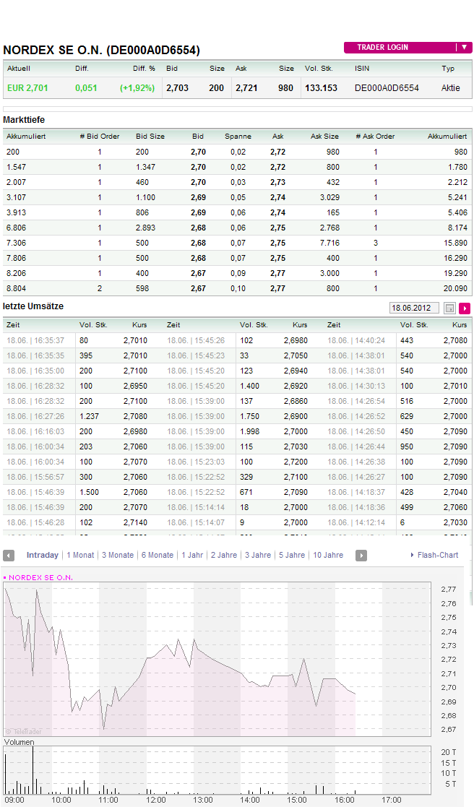Viewport: 474px width, 807px height.
Task: Click the letzte Umsätze heading
Action: pyautogui.click(x=33, y=306)
